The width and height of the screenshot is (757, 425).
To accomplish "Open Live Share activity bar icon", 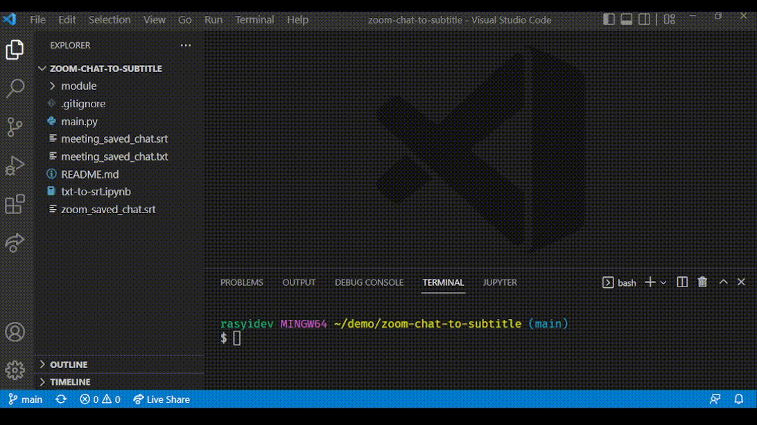I will pyautogui.click(x=15, y=243).
